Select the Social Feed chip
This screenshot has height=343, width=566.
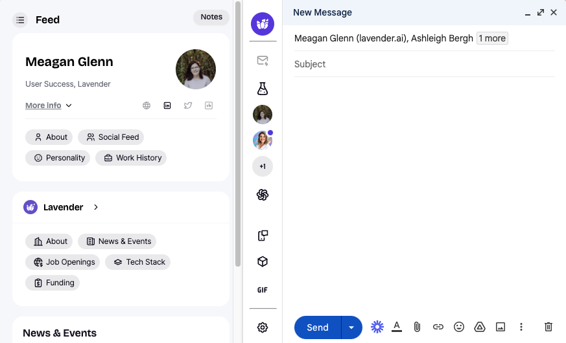pos(111,137)
